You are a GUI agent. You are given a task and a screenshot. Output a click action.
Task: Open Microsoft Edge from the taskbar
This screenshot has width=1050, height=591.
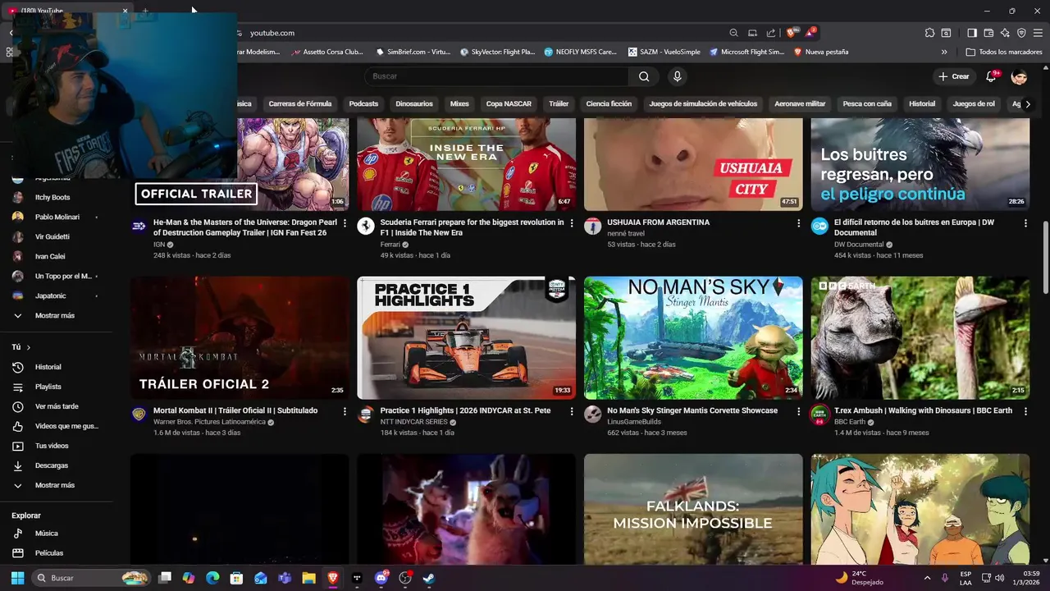click(212, 578)
